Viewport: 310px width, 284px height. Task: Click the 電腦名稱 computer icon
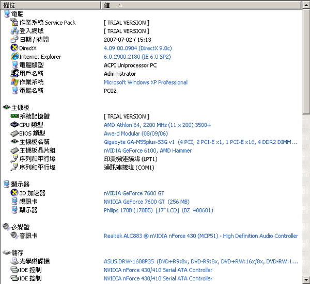(x=14, y=91)
